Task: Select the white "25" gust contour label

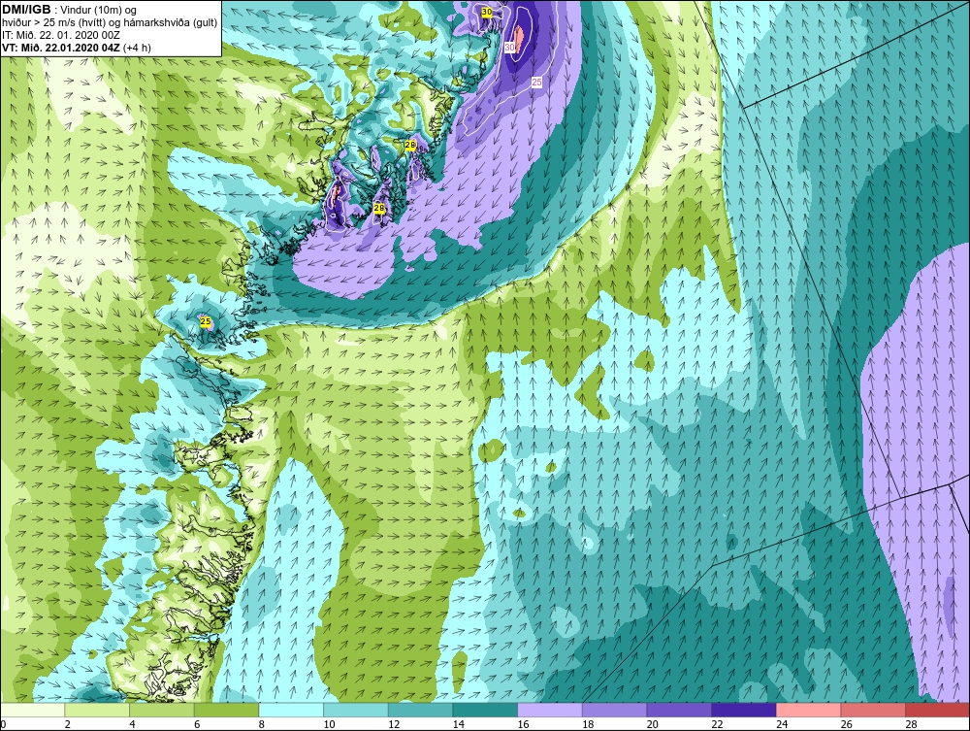Action: pyautogui.click(x=536, y=82)
